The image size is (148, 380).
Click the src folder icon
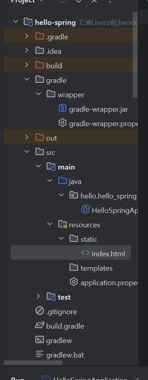tap(39, 152)
